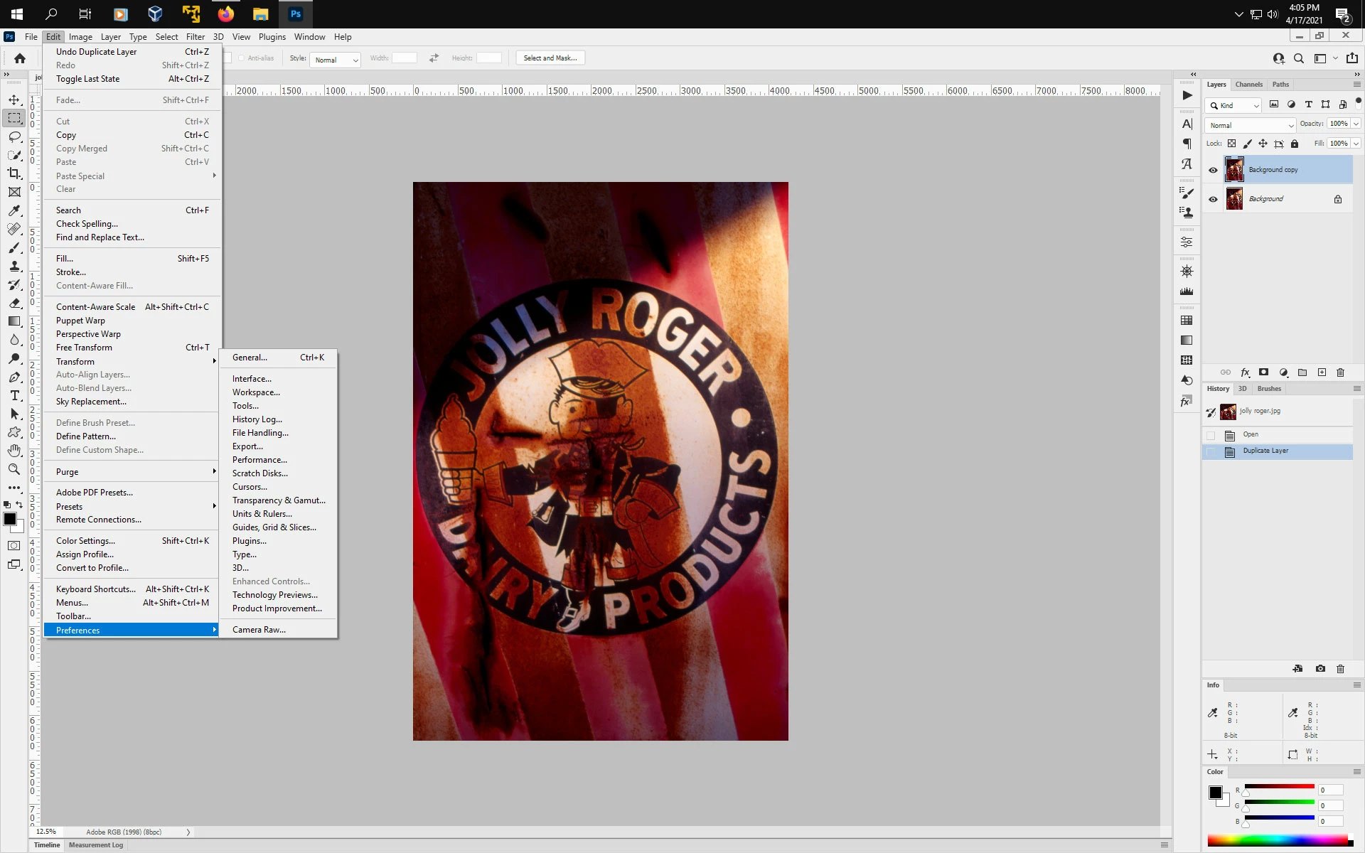Open the Style dropdown in options bar
The image size is (1365, 853).
pyautogui.click(x=335, y=60)
